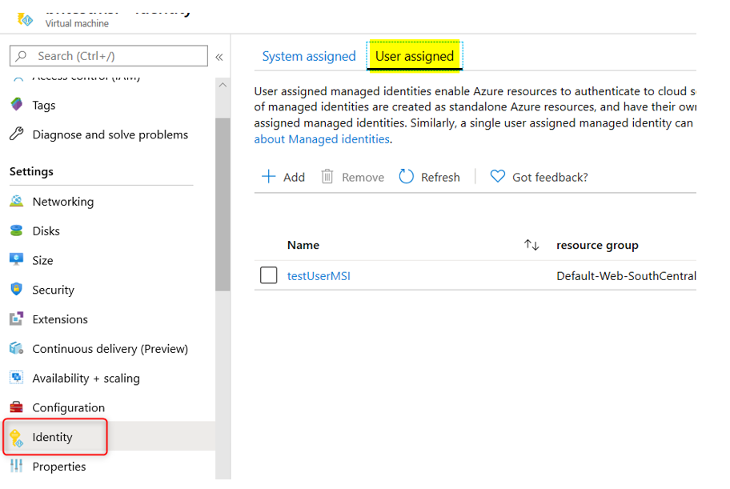Click the sidebar scrollbar thumb
Screen dimensions: 730x489
[x=223, y=204]
